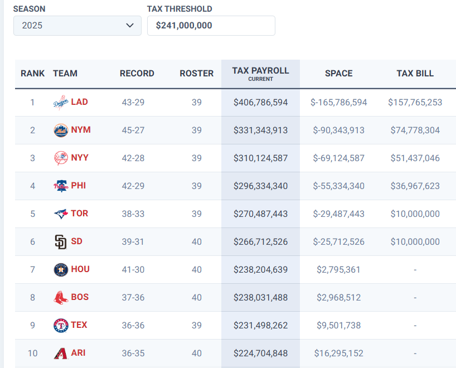Sort table by Tax Payroll column
The width and height of the screenshot is (456, 368).
260,73
